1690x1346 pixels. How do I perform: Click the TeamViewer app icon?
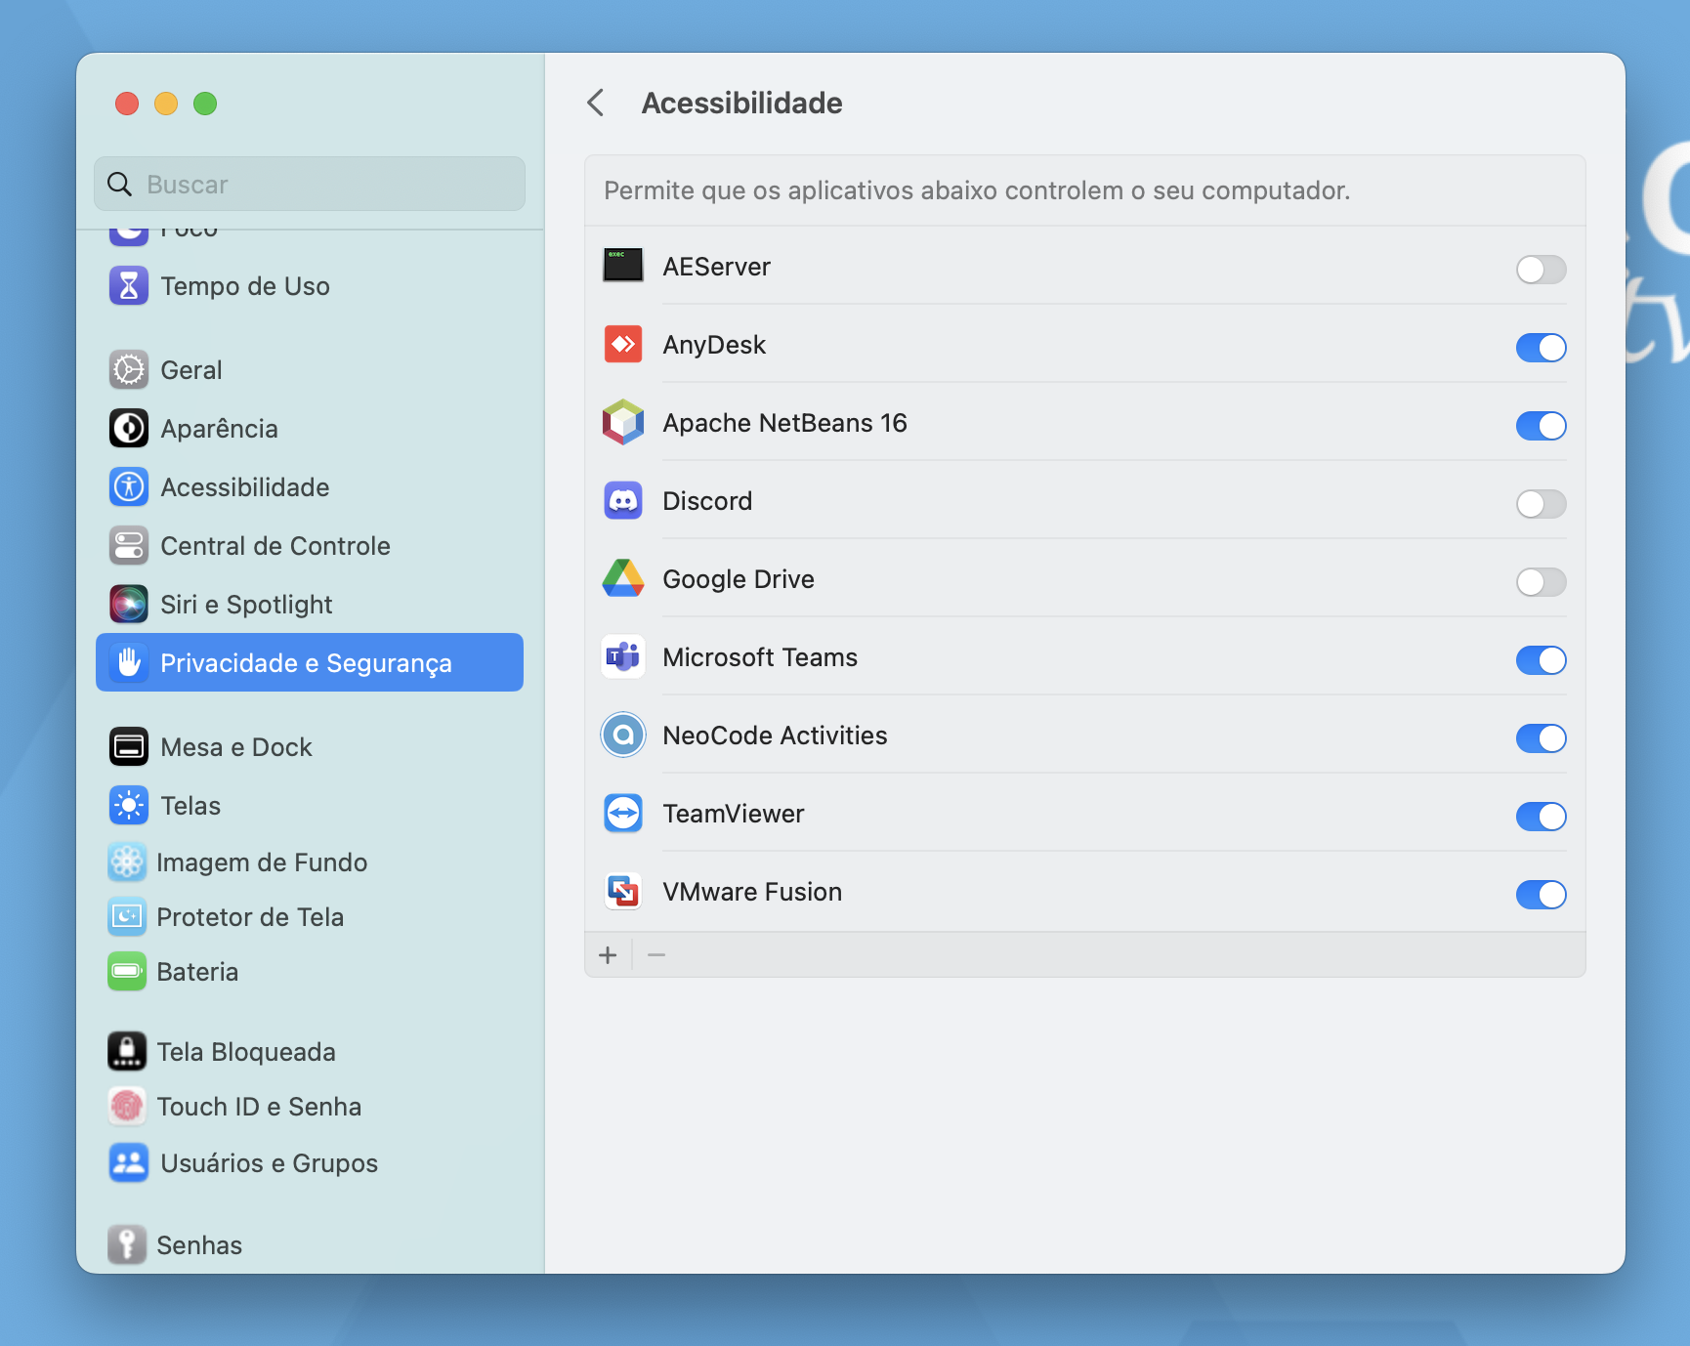[623, 813]
